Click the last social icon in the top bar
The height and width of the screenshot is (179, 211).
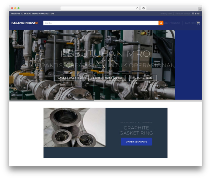198,14
